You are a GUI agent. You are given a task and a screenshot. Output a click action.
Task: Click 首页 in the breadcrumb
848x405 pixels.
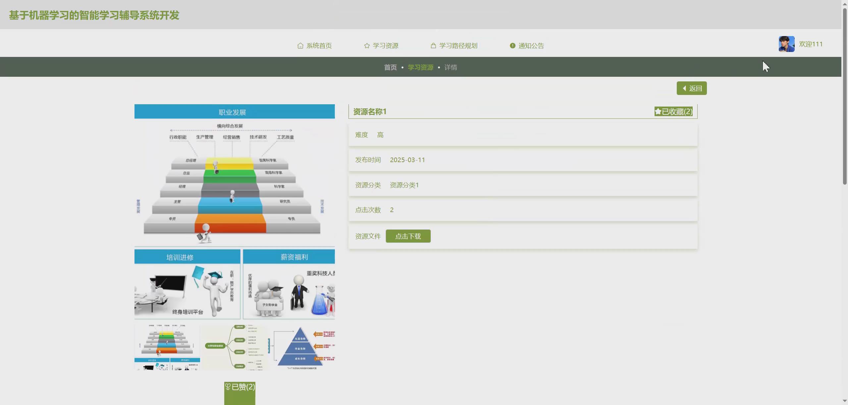390,67
